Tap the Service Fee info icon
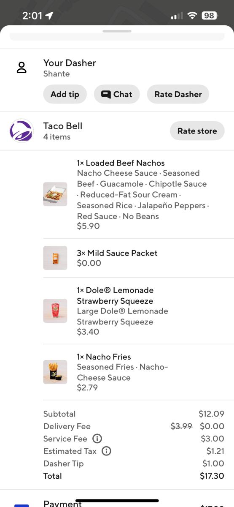234x507 pixels. tap(97, 439)
